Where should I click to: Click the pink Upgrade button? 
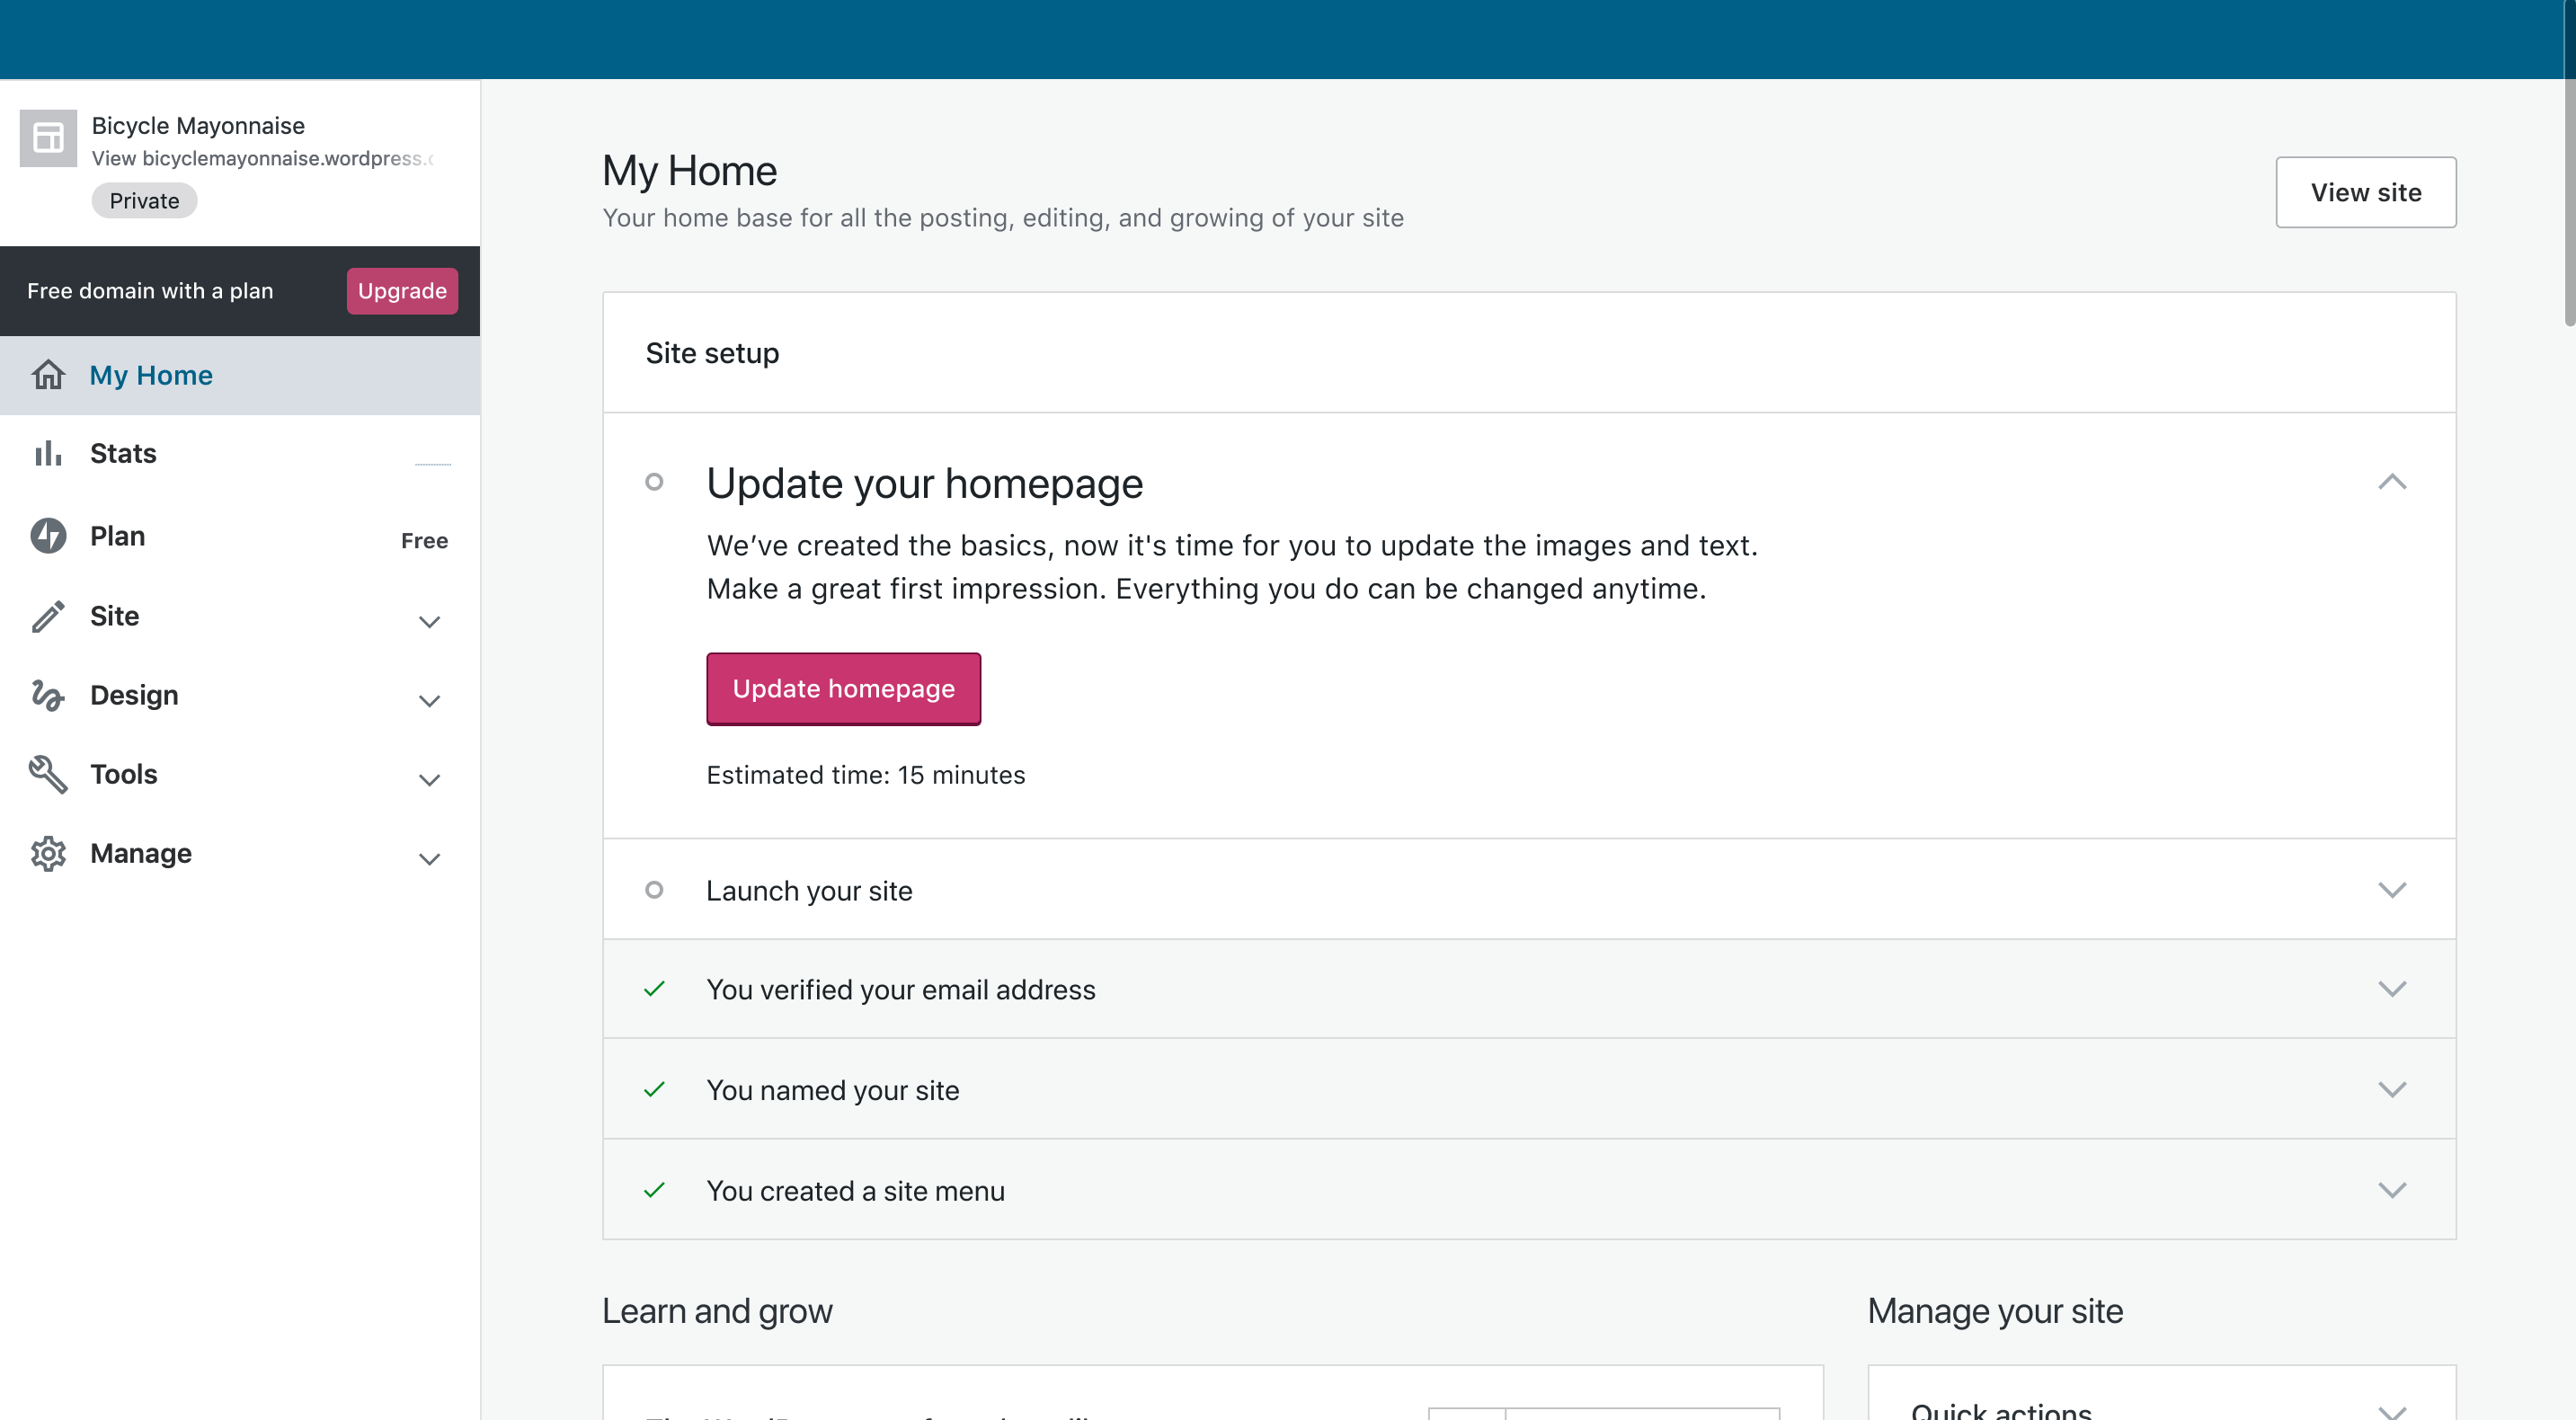pyautogui.click(x=402, y=291)
